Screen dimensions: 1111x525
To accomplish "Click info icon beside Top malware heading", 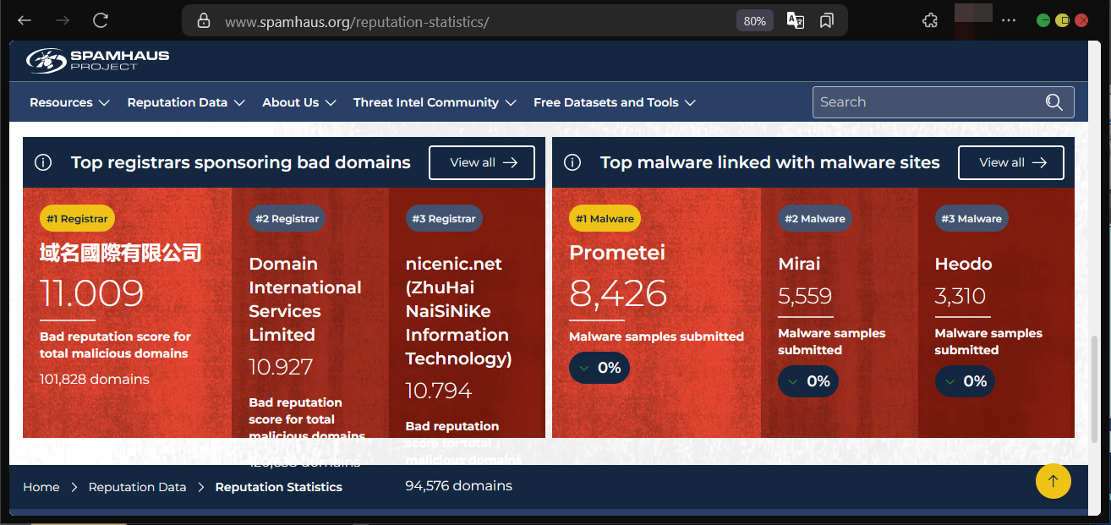I will point(572,163).
